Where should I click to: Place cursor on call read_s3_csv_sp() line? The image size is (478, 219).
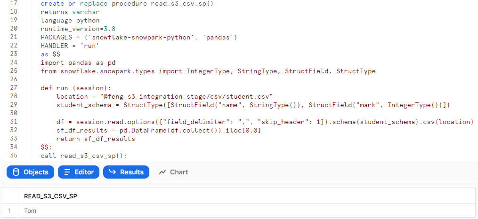[x=84, y=156]
